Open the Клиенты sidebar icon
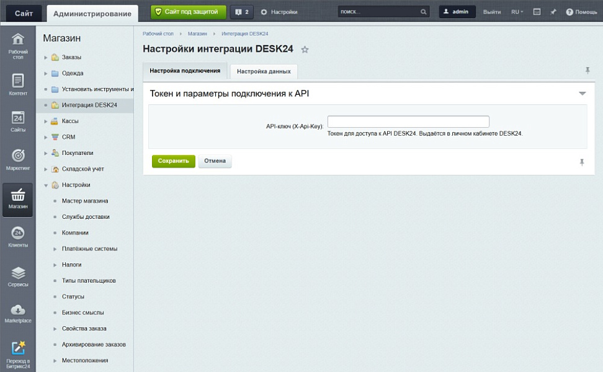603x372 pixels. (x=18, y=237)
